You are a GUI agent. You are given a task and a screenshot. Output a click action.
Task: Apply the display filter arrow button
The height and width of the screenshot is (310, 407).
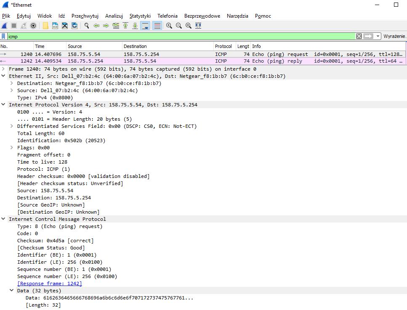coord(368,36)
